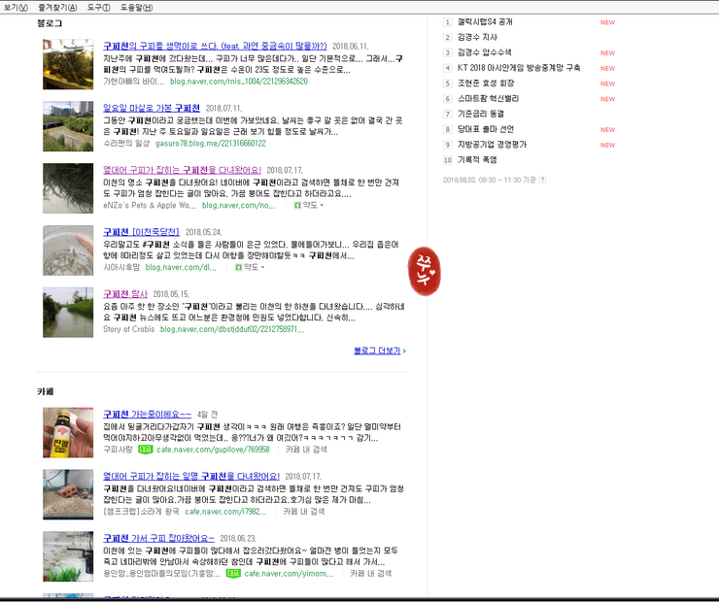Open '구피천 답사' blog post
The height and width of the screenshot is (602, 719).
(x=125, y=293)
